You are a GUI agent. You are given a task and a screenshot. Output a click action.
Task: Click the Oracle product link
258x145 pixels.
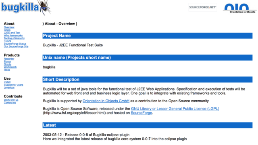click(x=7, y=64)
